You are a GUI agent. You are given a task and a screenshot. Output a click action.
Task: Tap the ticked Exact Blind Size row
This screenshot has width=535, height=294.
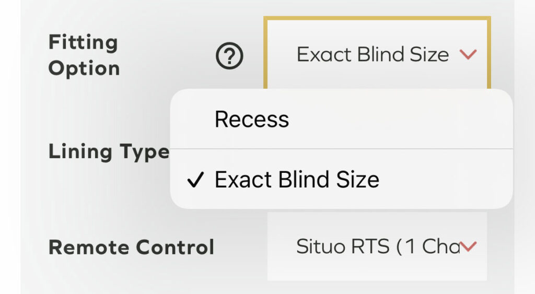click(x=340, y=180)
